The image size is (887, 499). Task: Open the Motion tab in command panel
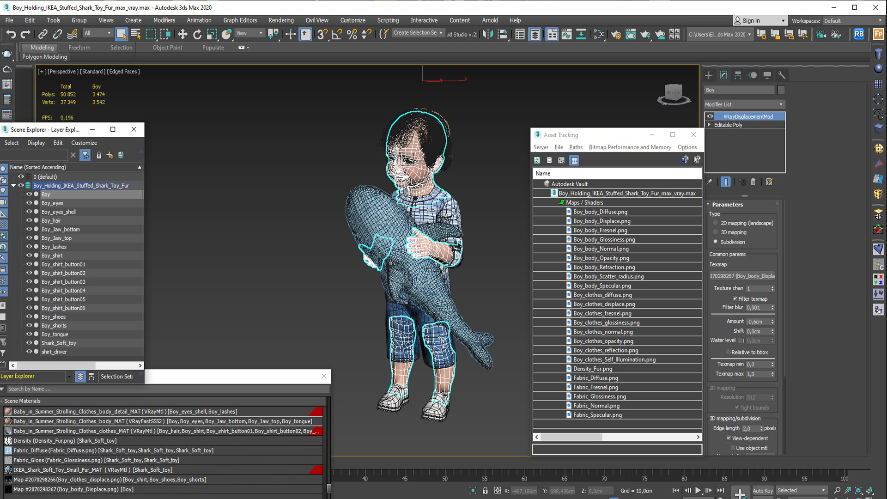pos(753,75)
